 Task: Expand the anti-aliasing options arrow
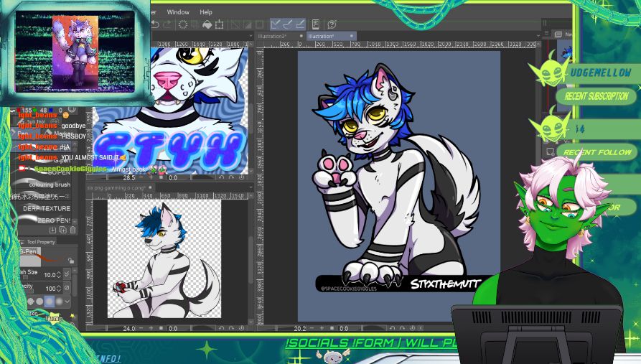point(67,302)
